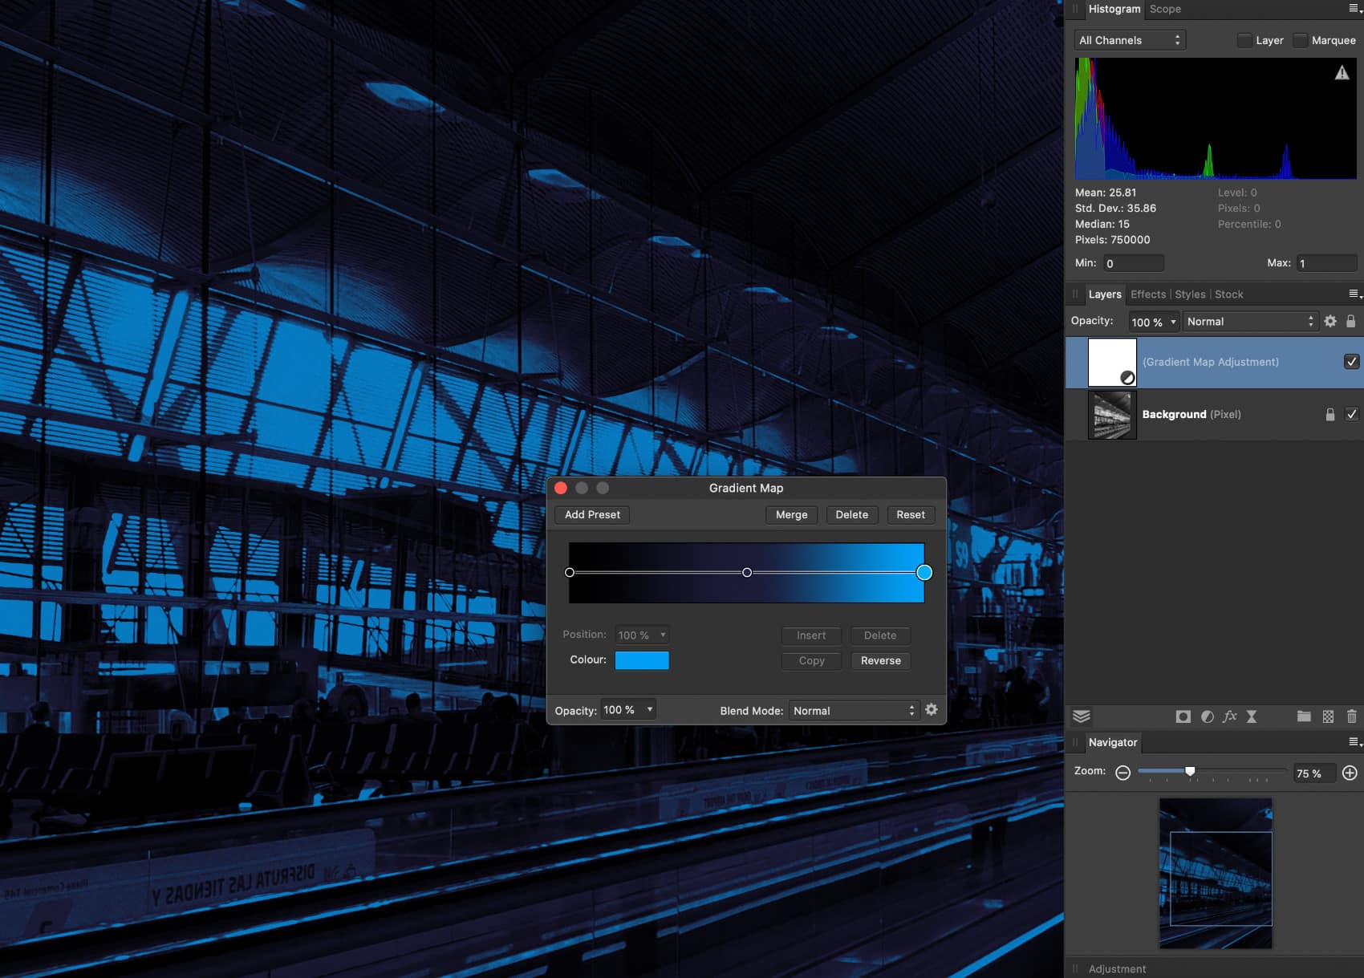Enable the Layer checkbox in Histogram panel

[x=1244, y=39]
